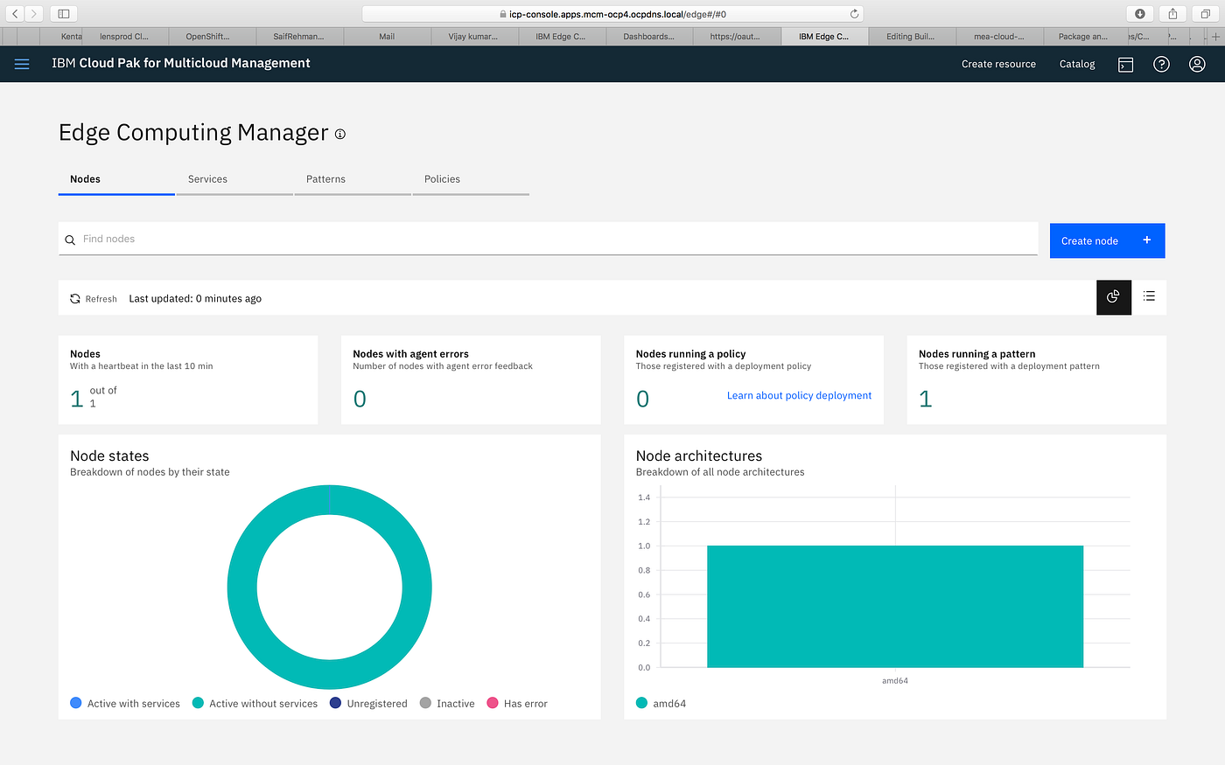The height and width of the screenshot is (765, 1225).
Task: Switch nodes to list view
Action: pyautogui.click(x=1149, y=296)
